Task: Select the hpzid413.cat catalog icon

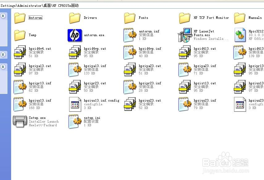Action: (185, 52)
